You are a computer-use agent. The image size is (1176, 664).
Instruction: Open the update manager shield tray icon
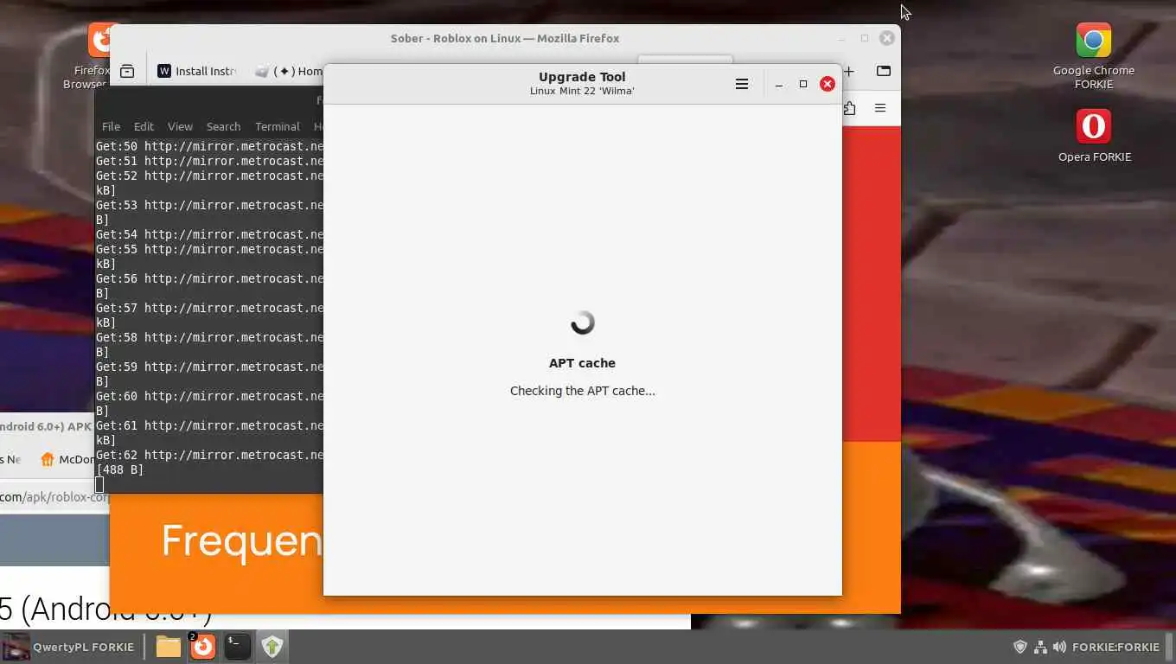tap(1020, 647)
